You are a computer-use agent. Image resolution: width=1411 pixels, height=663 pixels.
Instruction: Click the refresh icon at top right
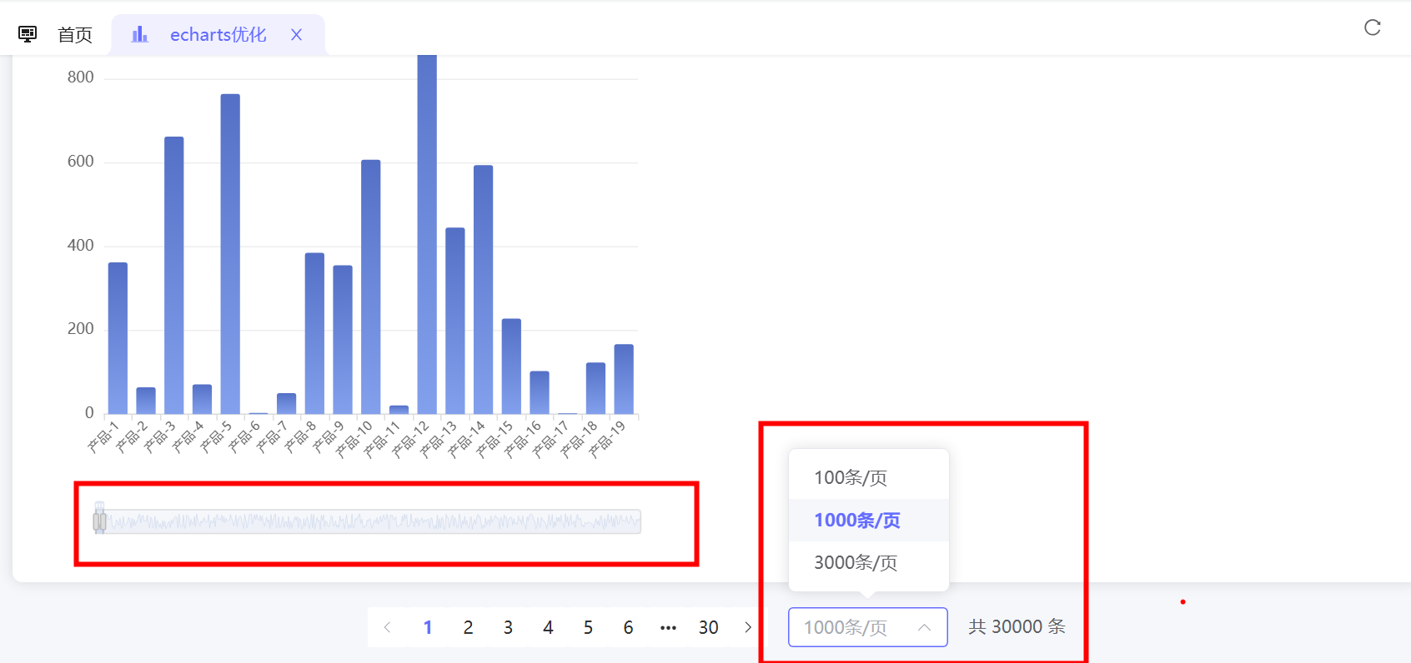[1372, 27]
